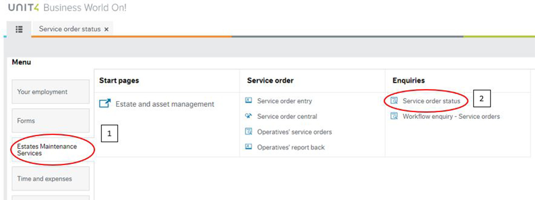Open Operatives' report back link
The width and height of the screenshot is (535, 200).
click(x=291, y=147)
